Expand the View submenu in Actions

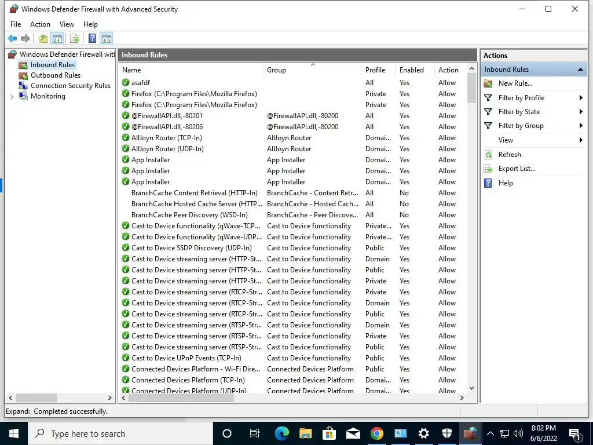[x=581, y=140]
